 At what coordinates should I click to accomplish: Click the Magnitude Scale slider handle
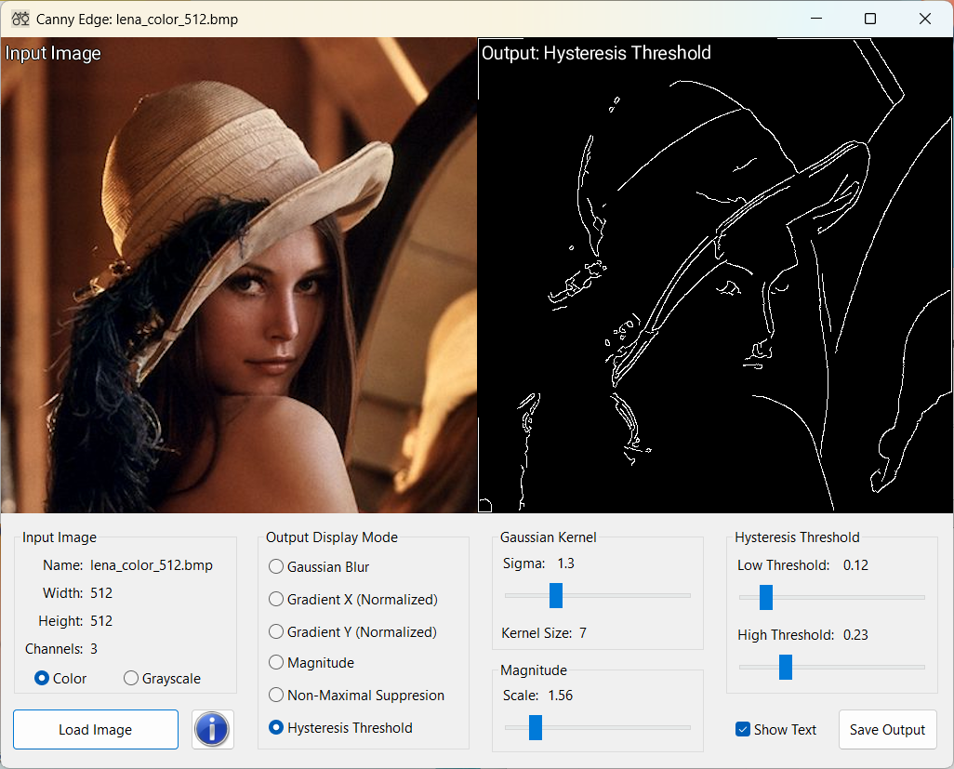click(536, 727)
